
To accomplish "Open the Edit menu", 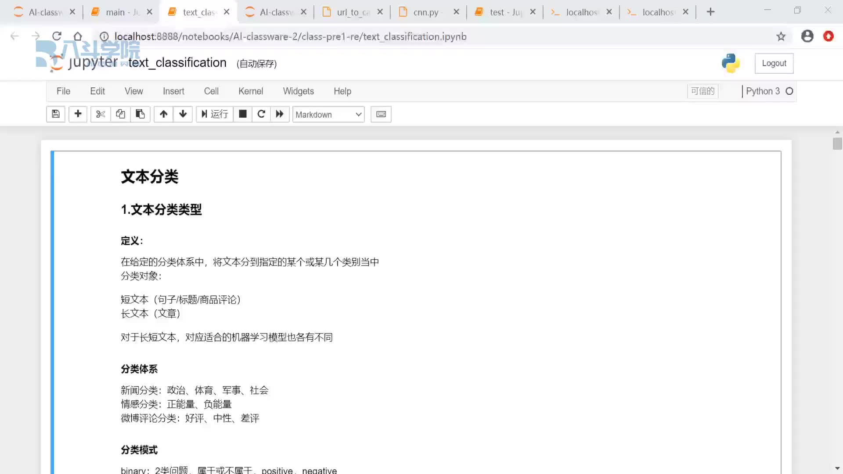I will click(x=97, y=91).
